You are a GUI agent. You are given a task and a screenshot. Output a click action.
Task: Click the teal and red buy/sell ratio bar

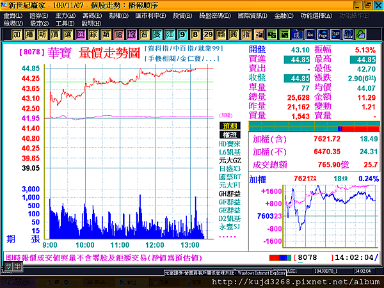click(314, 126)
